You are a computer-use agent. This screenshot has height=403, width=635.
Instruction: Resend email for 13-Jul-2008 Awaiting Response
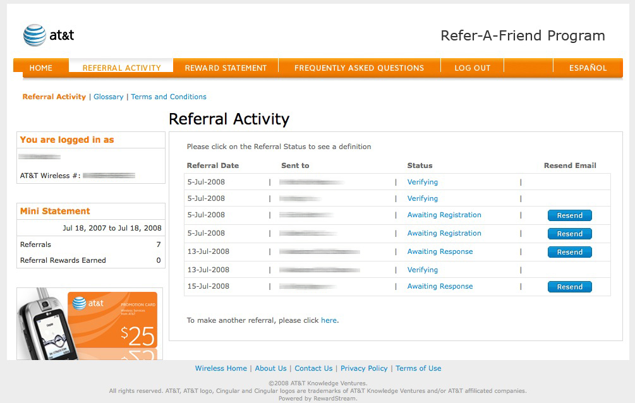(570, 252)
